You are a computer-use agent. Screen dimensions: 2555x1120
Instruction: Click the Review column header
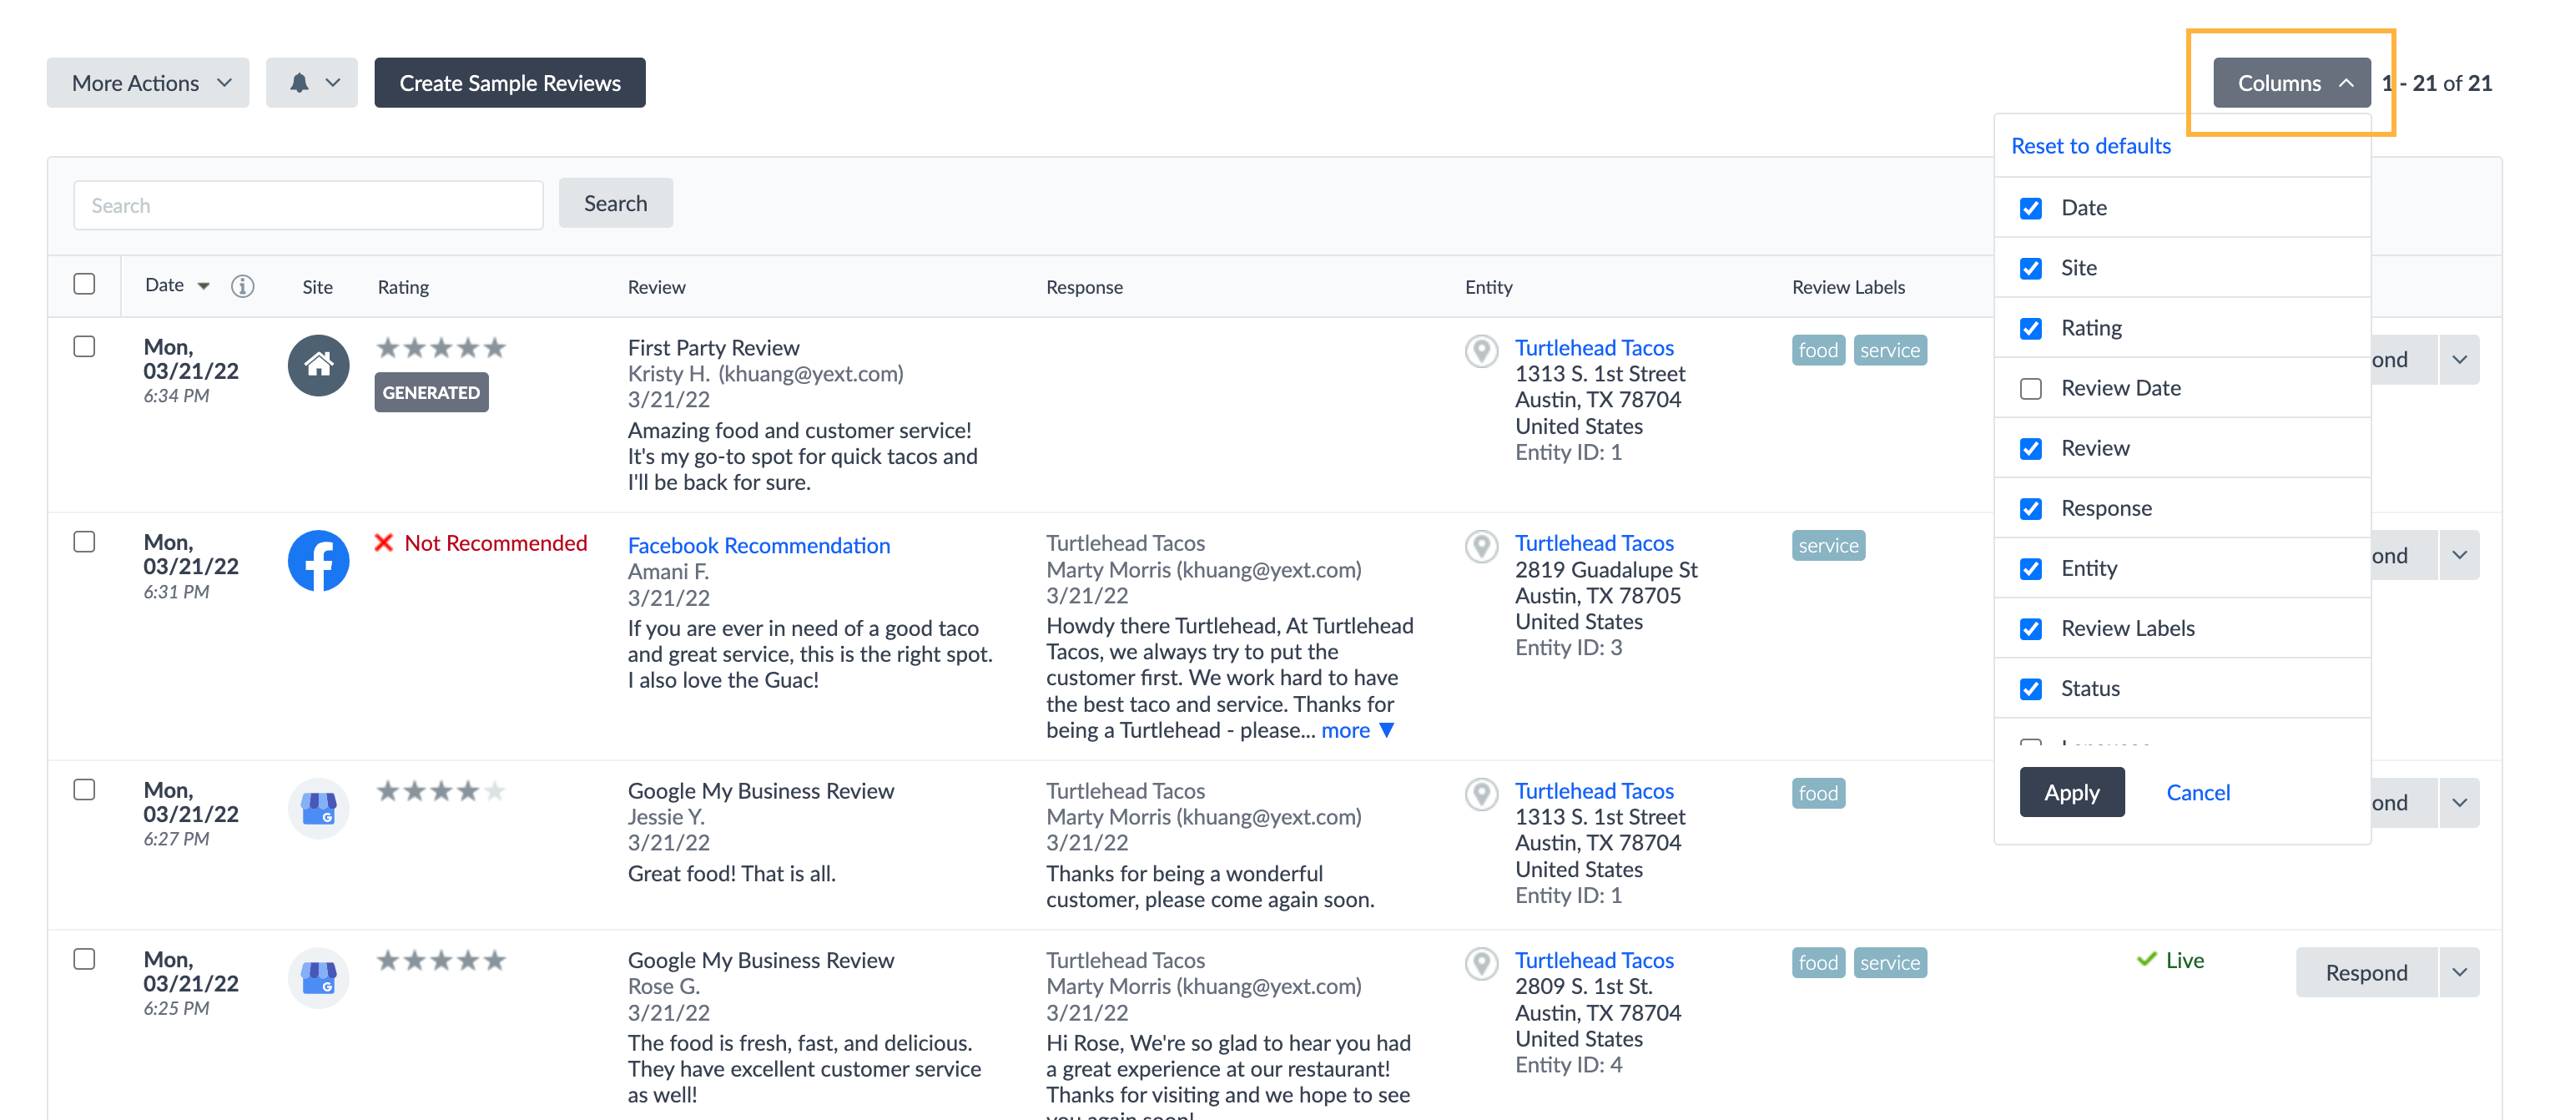point(656,287)
